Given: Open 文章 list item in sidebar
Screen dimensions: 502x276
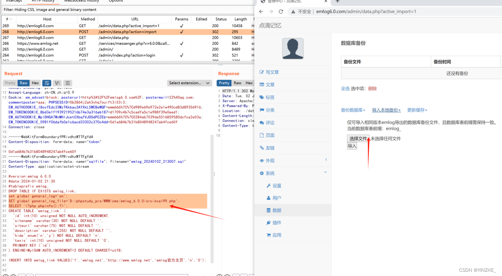Looking at the screenshot, I should [x=267, y=85].
